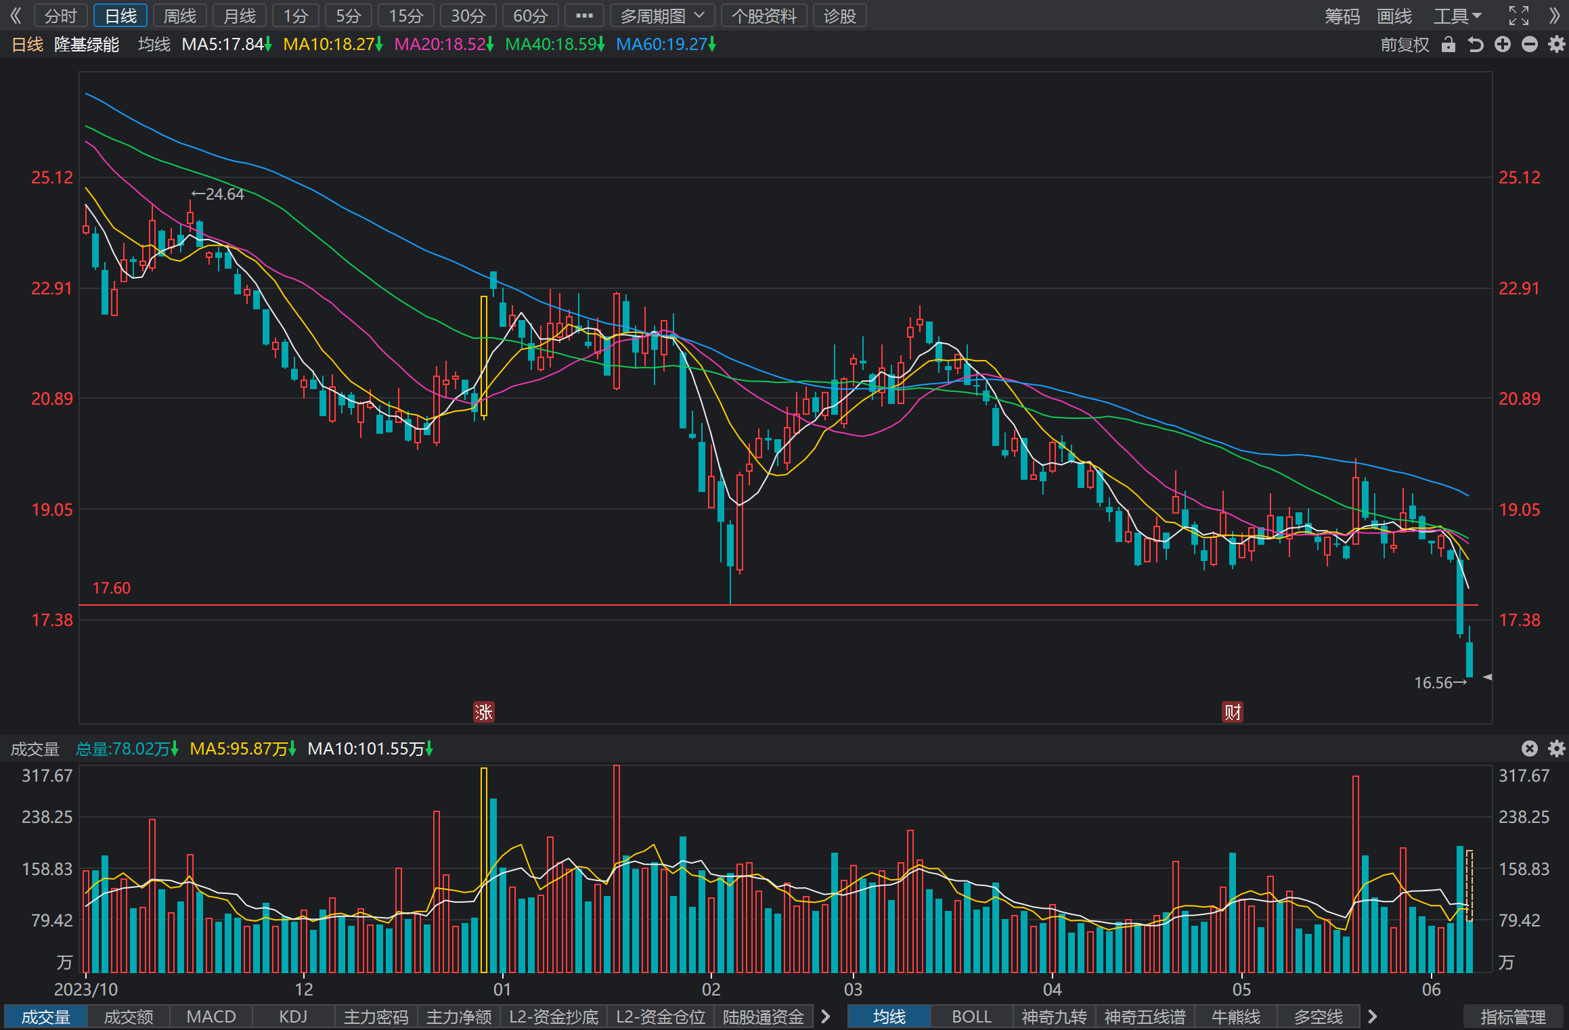Select 陆股通资金 indicator tab
This screenshot has height=1030, width=1569.
(x=764, y=1016)
